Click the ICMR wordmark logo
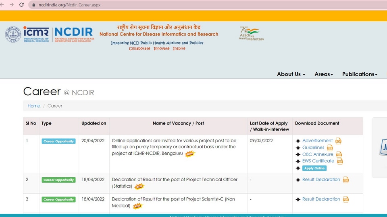387x217 pixels. pos(36,34)
